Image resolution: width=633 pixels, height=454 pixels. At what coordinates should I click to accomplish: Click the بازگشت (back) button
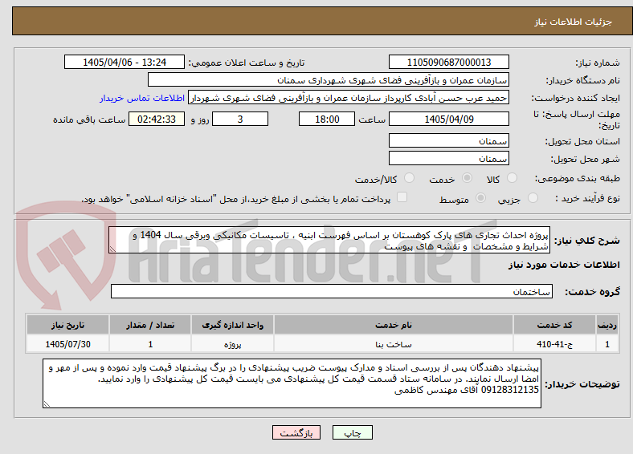[296, 432]
